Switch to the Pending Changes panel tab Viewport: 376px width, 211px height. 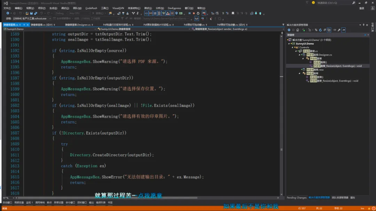click(x=297, y=198)
